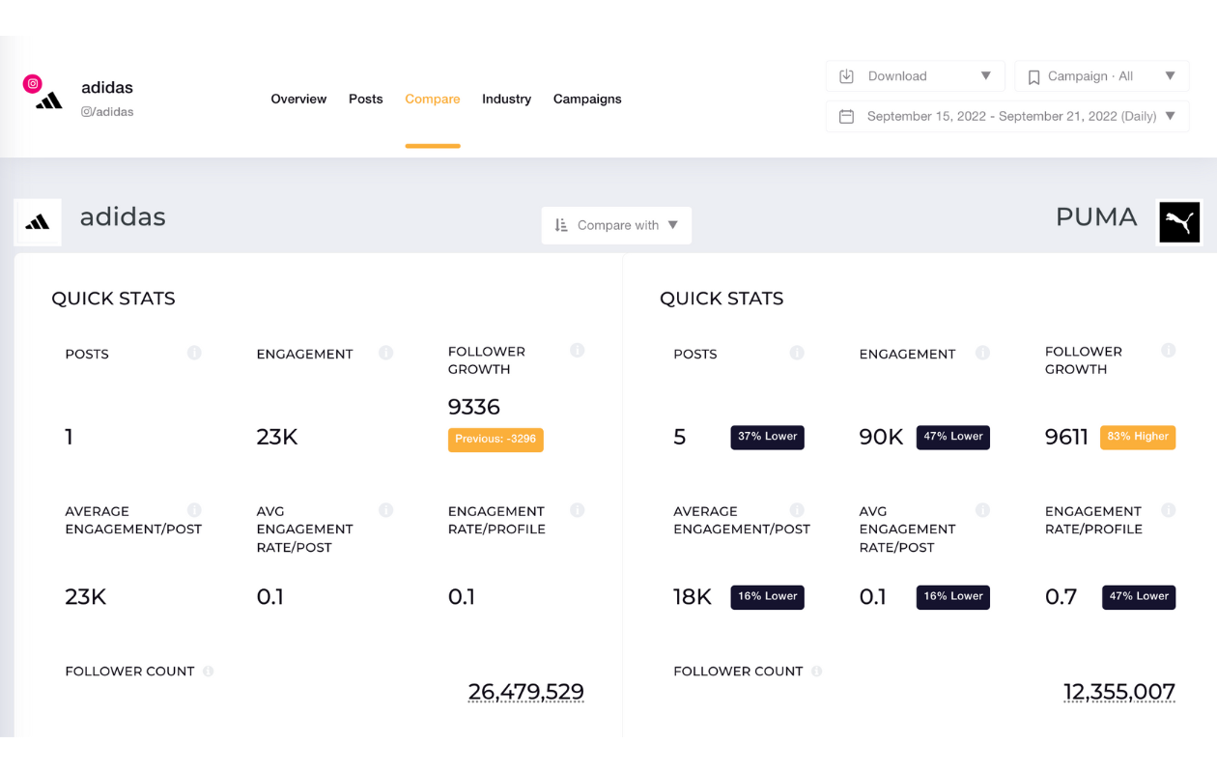The width and height of the screenshot is (1217, 773).
Task: Click the '37% Lower' badge beside PUMA posts
Action: 767,437
